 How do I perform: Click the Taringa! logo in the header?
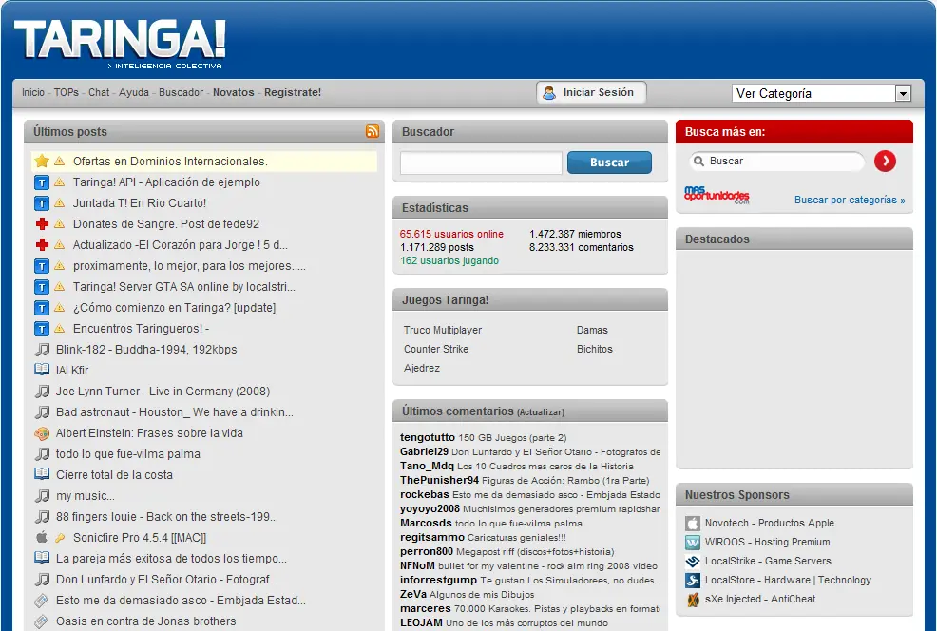(120, 43)
